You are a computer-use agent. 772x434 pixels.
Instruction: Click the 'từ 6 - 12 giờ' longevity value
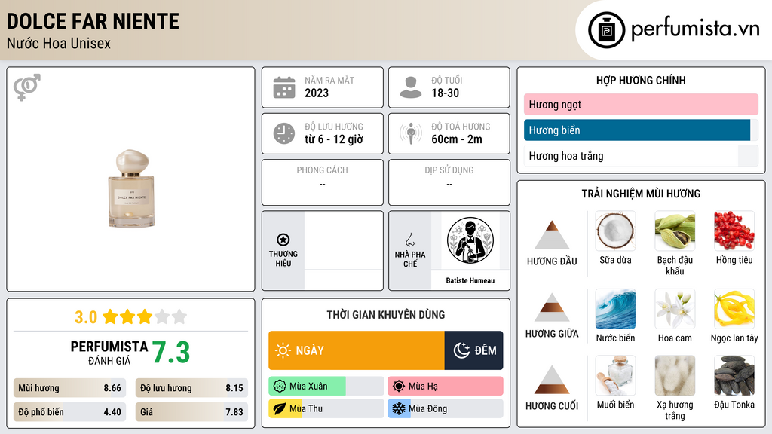(334, 139)
